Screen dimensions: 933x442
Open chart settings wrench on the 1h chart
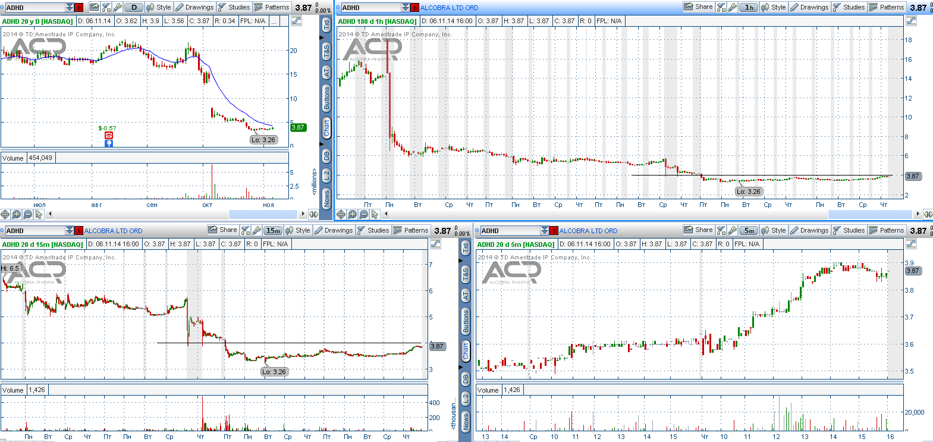click(x=733, y=7)
